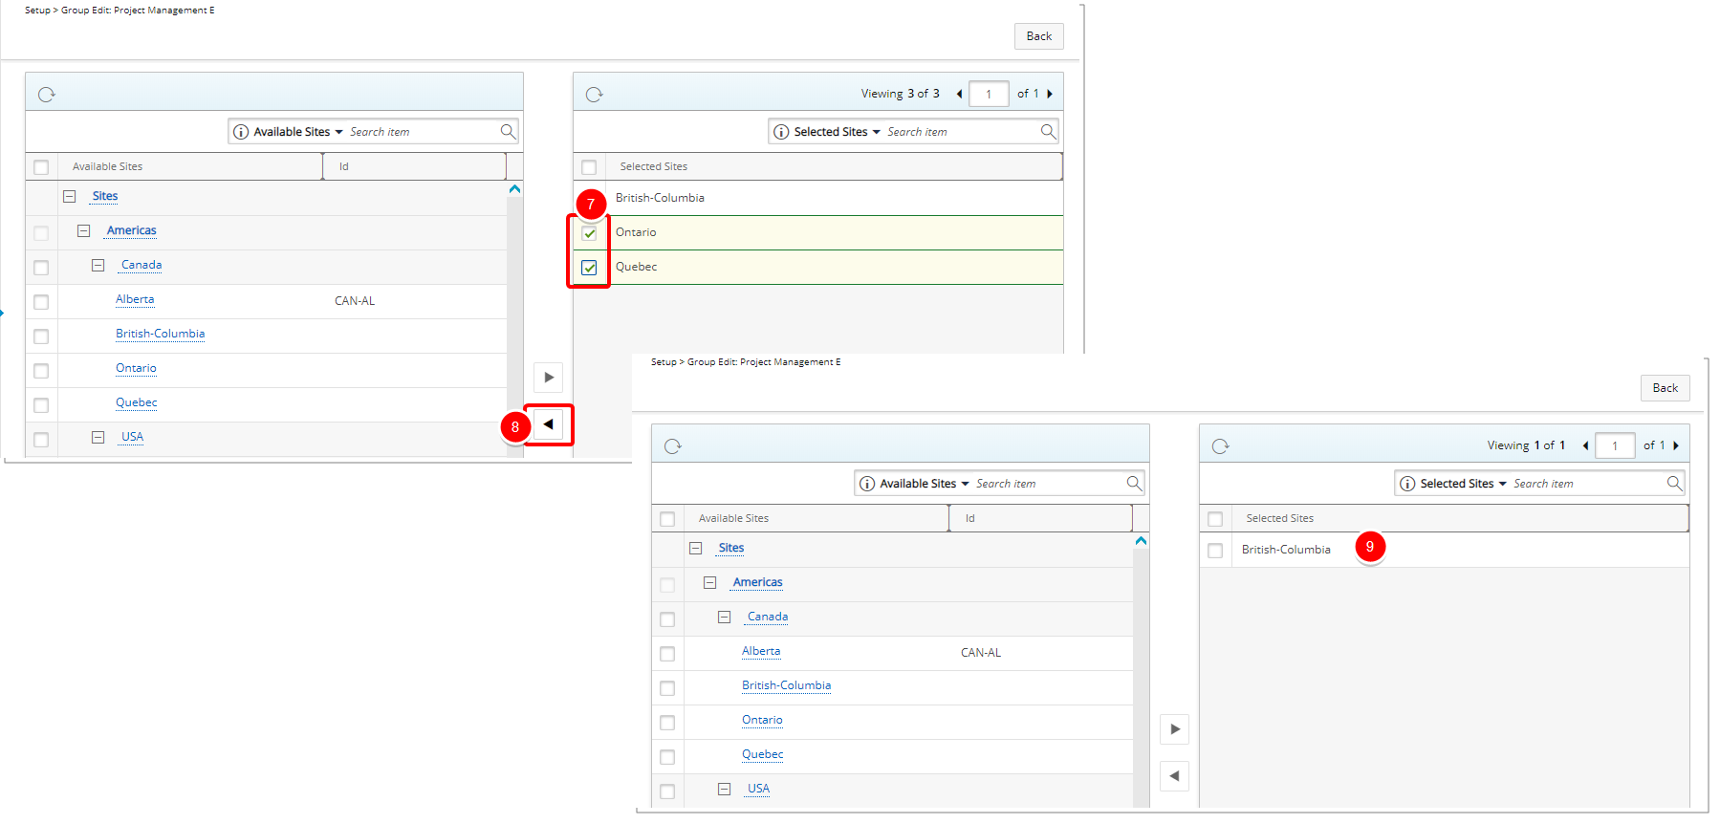Viewport: 1720px width, 824px height.
Task: Click Back button in top window
Action: click(x=1039, y=36)
